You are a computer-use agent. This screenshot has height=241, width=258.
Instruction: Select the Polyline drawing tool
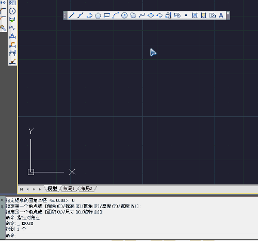point(89,15)
